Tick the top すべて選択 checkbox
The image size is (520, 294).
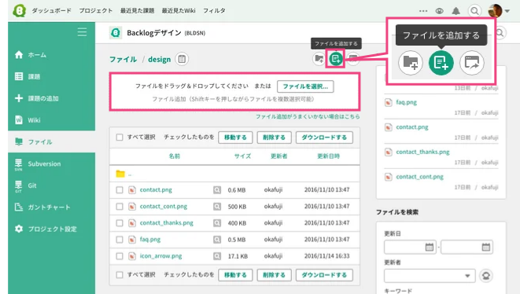120,138
